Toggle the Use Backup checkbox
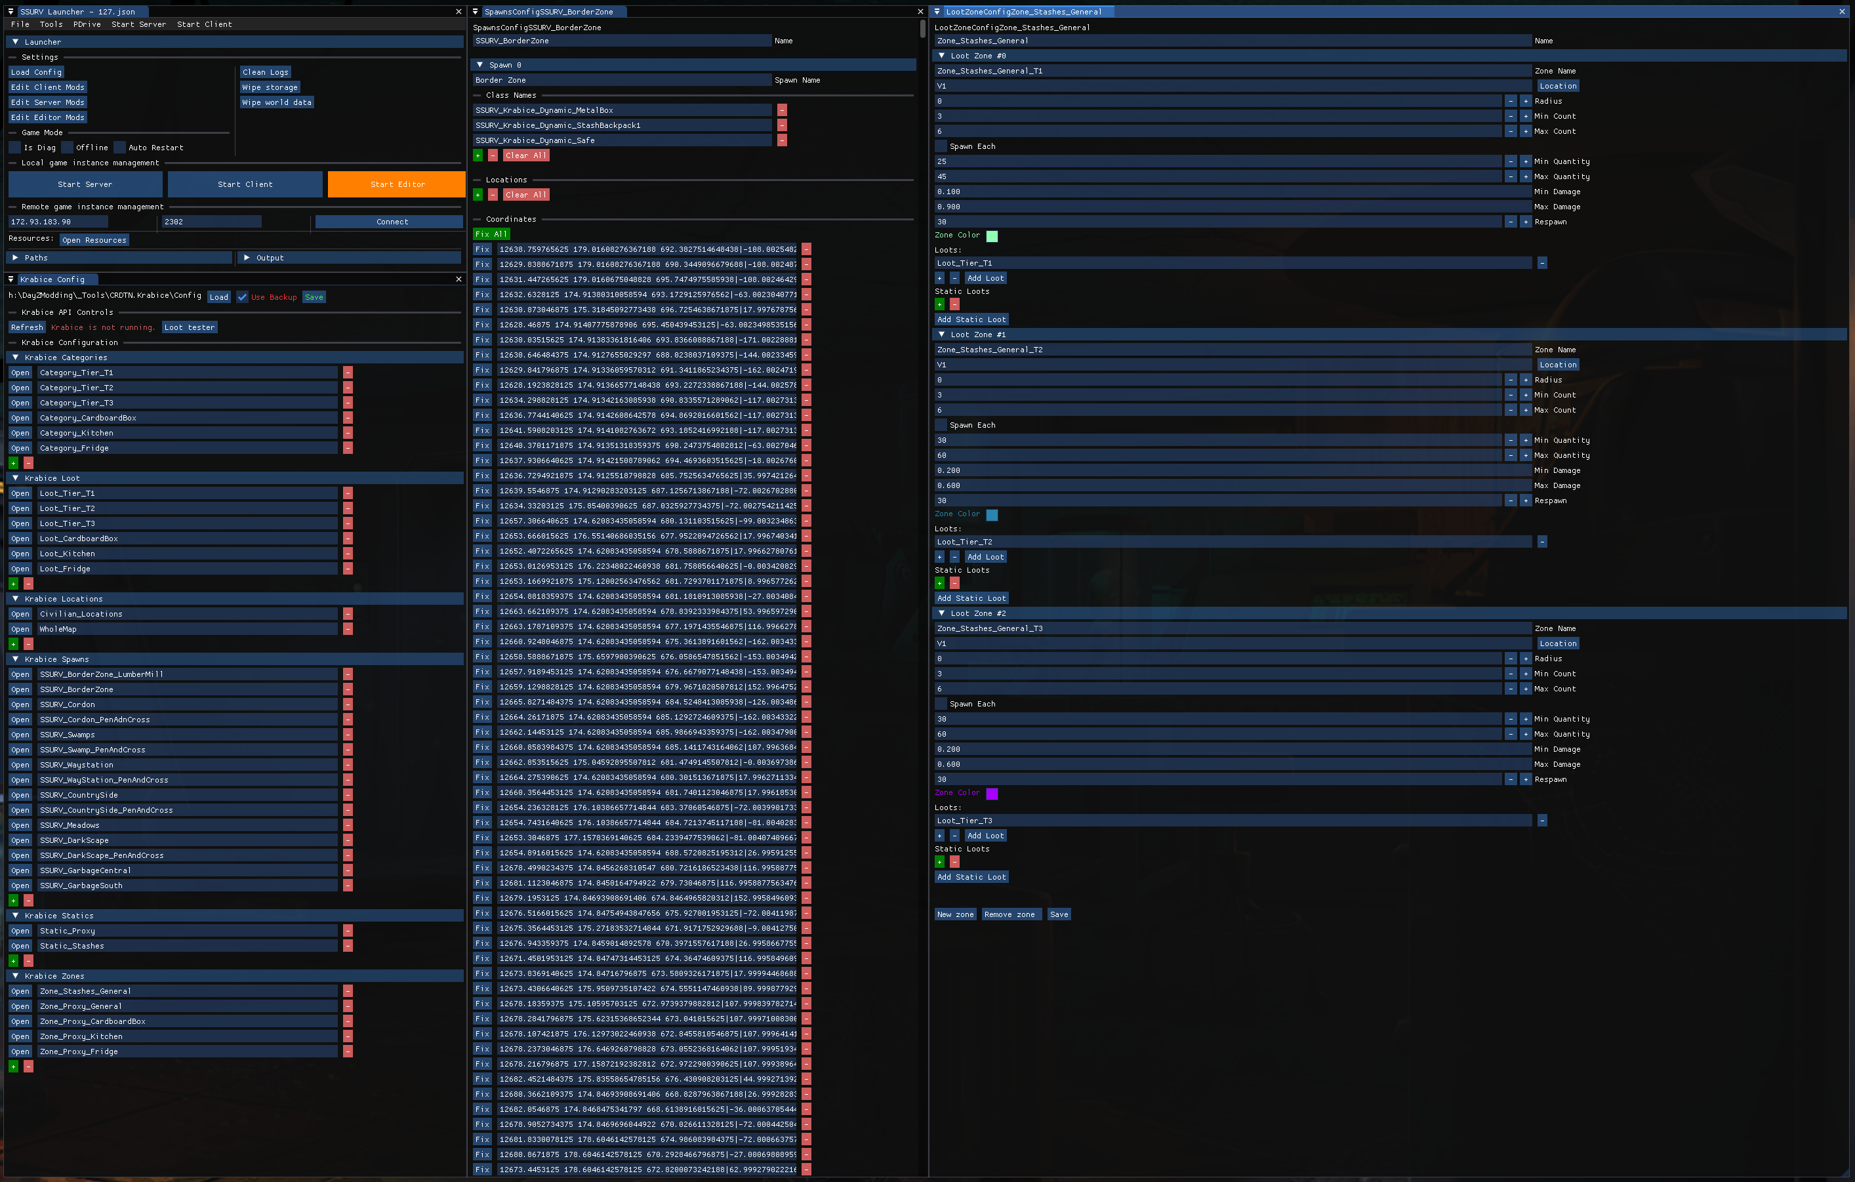 pyautogui.click(x=243, y=297)
